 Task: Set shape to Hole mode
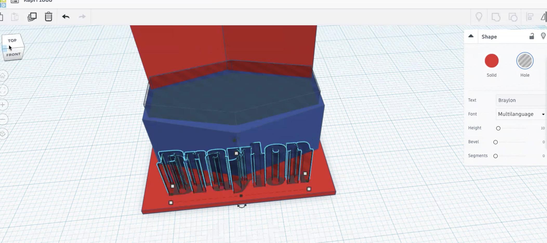pyautogui.click(x=525, y=61)
